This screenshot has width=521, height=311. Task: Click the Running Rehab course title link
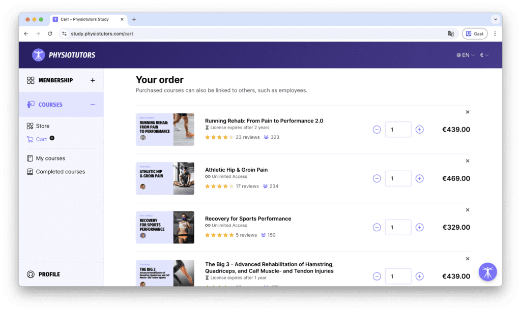point(264,121)
